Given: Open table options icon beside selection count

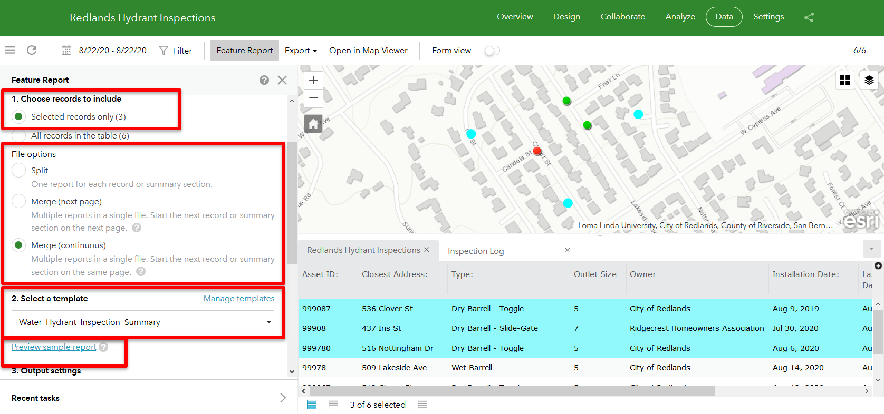Looking at the screenshot, I should 422,405.
